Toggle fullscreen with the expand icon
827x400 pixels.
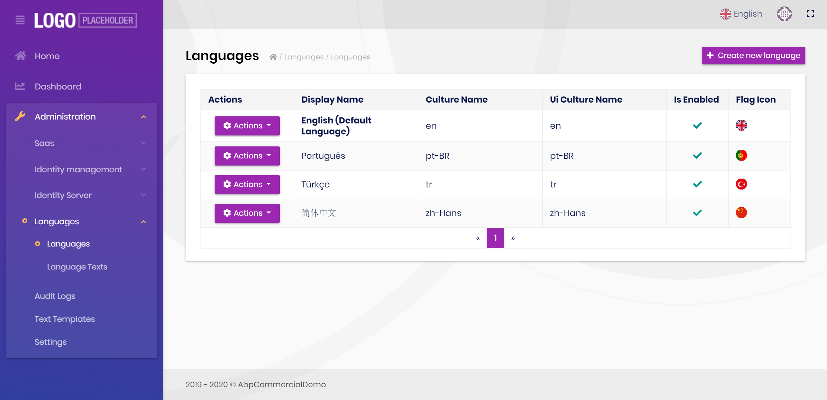(810, 14)
